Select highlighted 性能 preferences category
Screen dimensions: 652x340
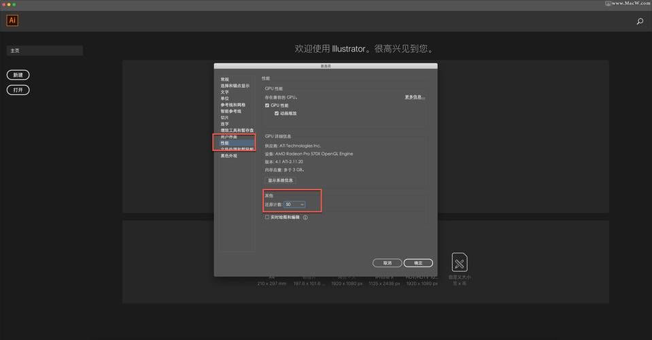235,143
